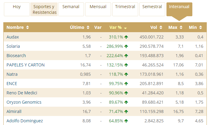Open the Biosearch stock link

(16, 56)
